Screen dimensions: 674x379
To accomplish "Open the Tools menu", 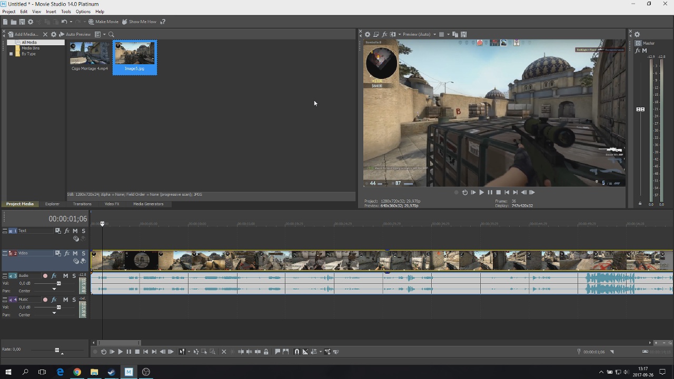I will click(x=66, y=12).
